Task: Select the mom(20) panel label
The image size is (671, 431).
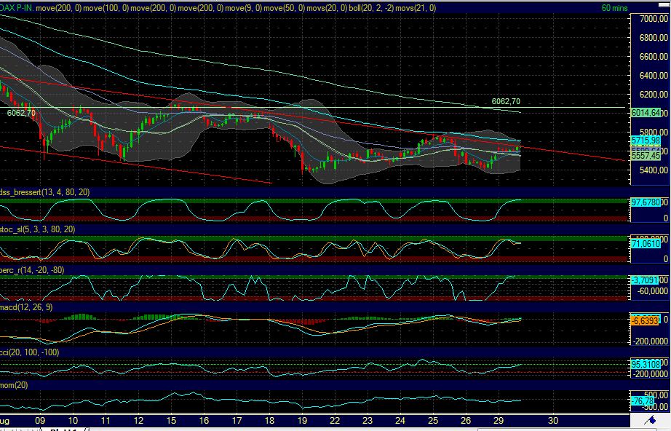Action: [15, 384]
